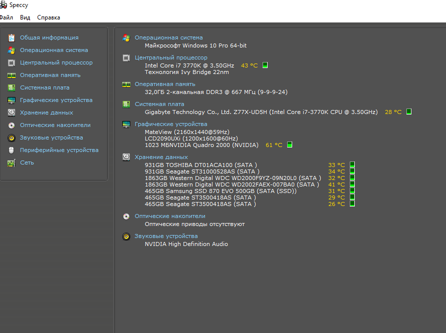Open the Хранение данных heading link in summary

(x=161, y=157)
